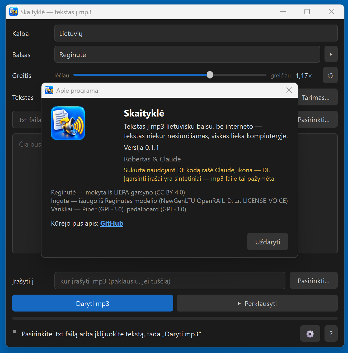Click the line about Reginutė LIEPA garsyno
Screen dimensions: 348x353
(x=118, y=192)
